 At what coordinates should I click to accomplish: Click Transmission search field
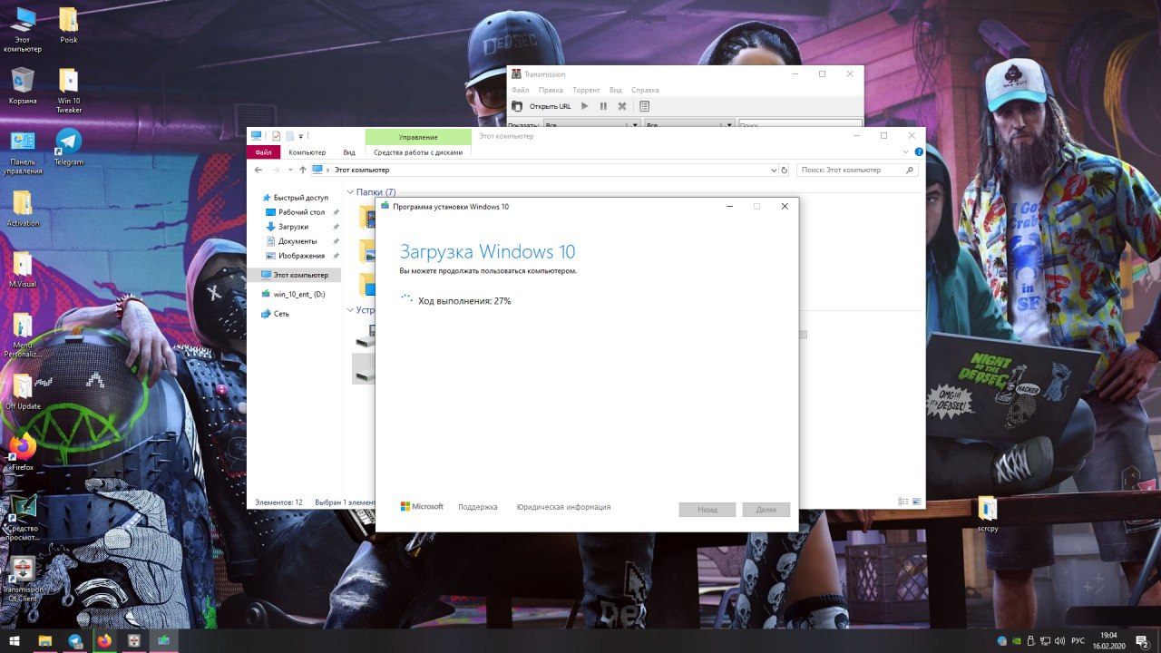pyautogui.click(x=800, y=123)
